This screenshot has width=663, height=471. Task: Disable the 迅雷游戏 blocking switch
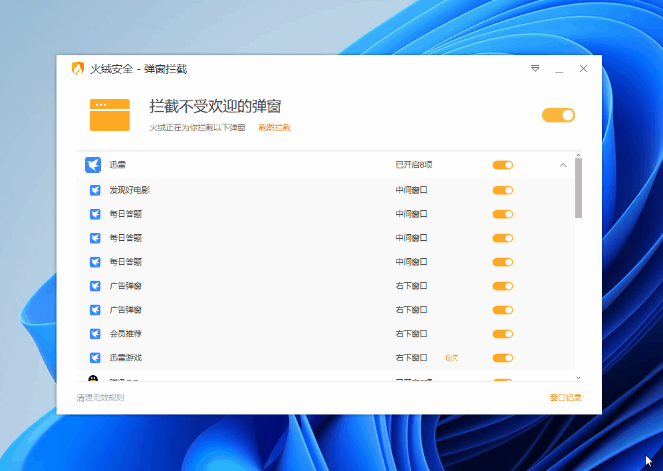[503, 358]
